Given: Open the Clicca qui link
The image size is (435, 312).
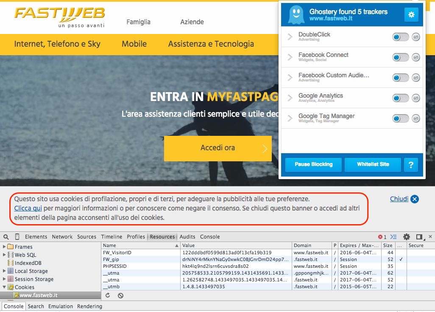Looking at the screenshot, I should point(28,208).
